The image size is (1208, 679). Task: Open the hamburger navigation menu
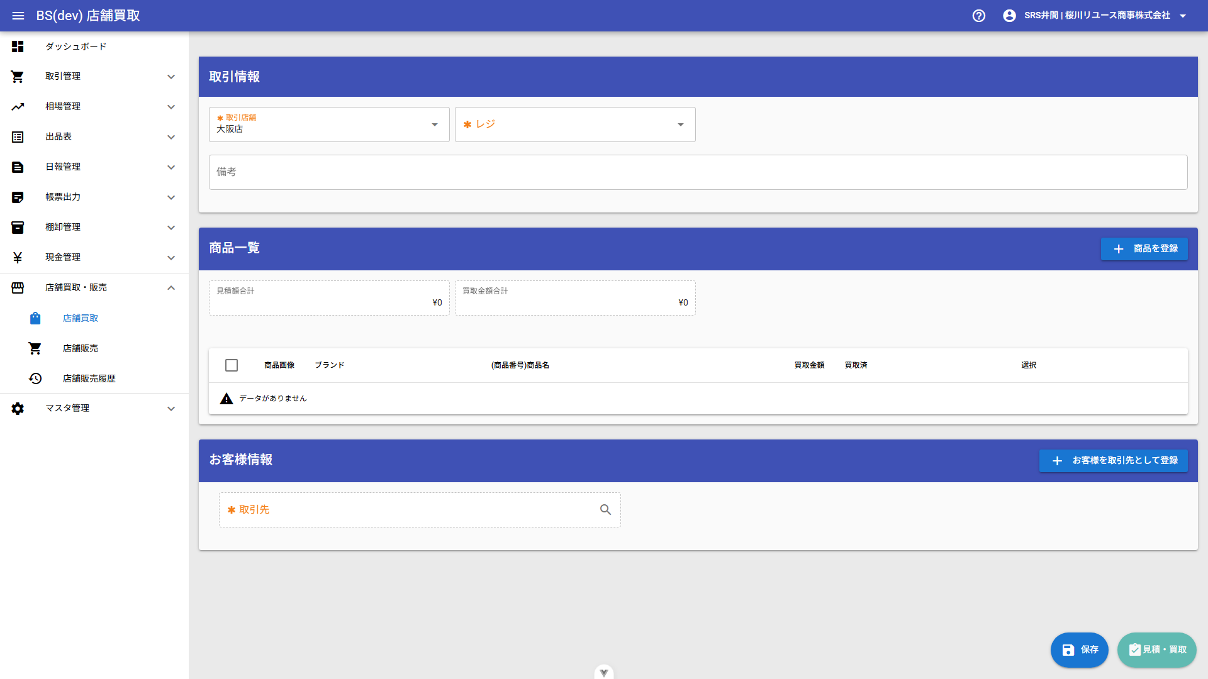tap(18, 16)
